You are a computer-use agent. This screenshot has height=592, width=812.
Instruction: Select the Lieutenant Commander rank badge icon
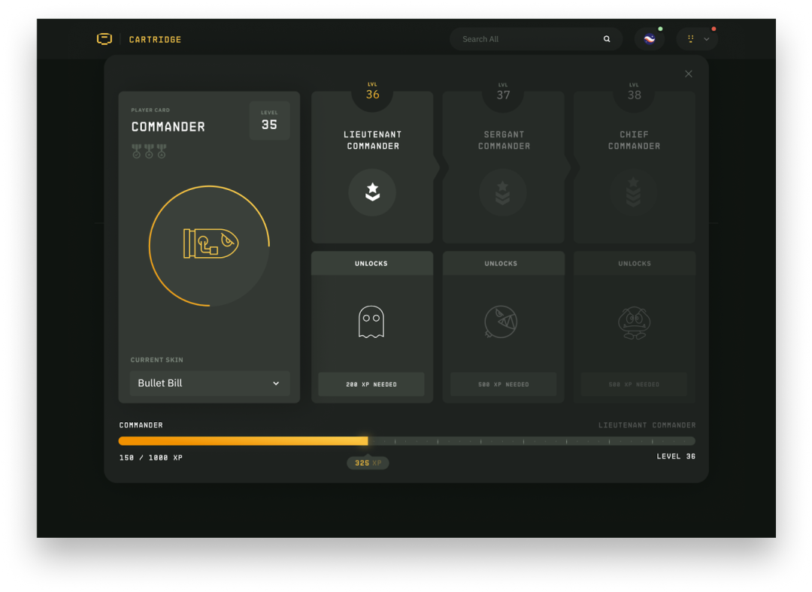[372, 192]
